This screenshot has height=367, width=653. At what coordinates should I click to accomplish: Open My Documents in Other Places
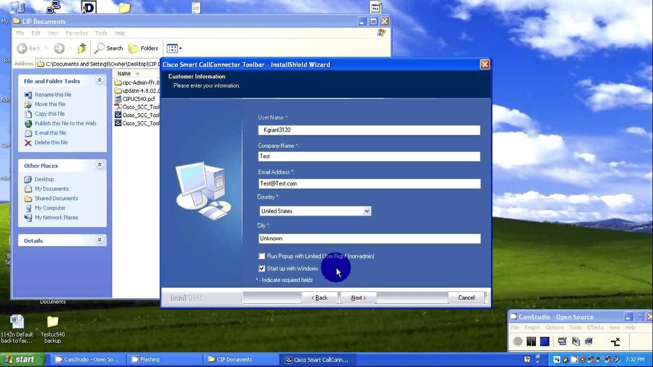point(52,189)
